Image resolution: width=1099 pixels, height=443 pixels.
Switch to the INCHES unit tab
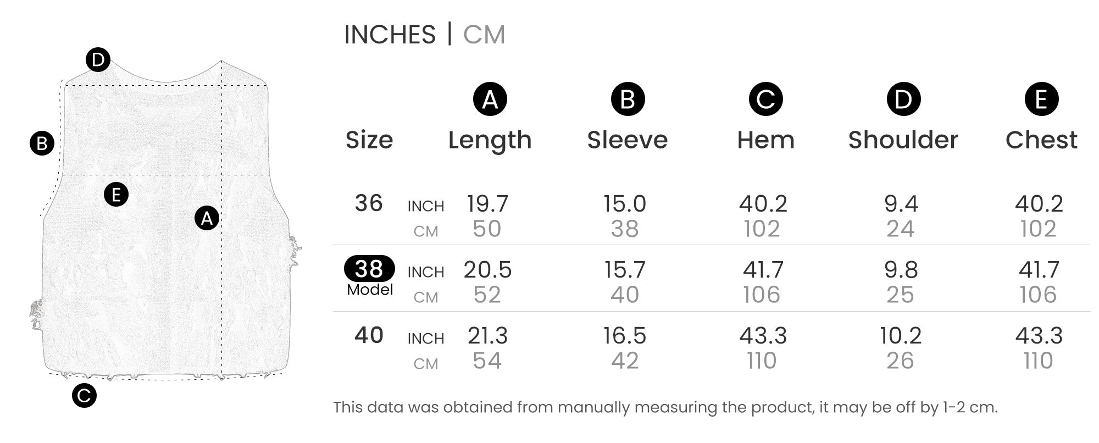click(x=390, y=35)
